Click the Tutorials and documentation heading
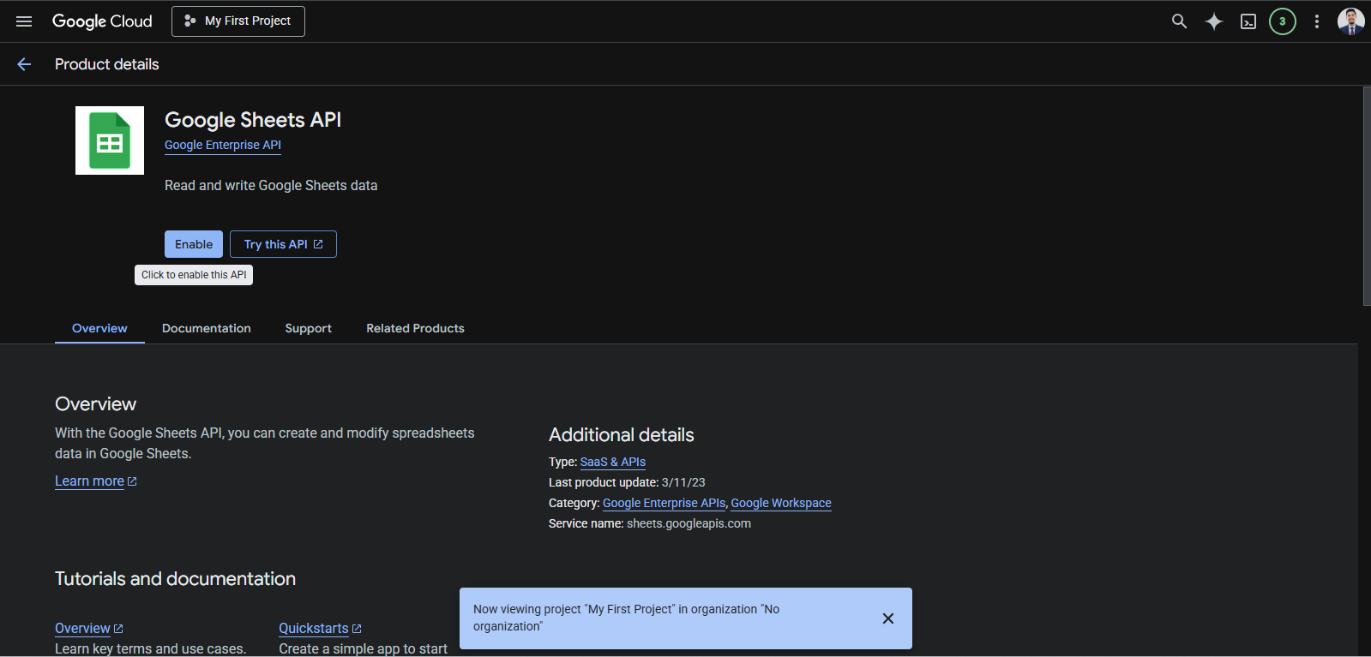The width and height of the screenshot is (1371, 657). click(175, 579)
